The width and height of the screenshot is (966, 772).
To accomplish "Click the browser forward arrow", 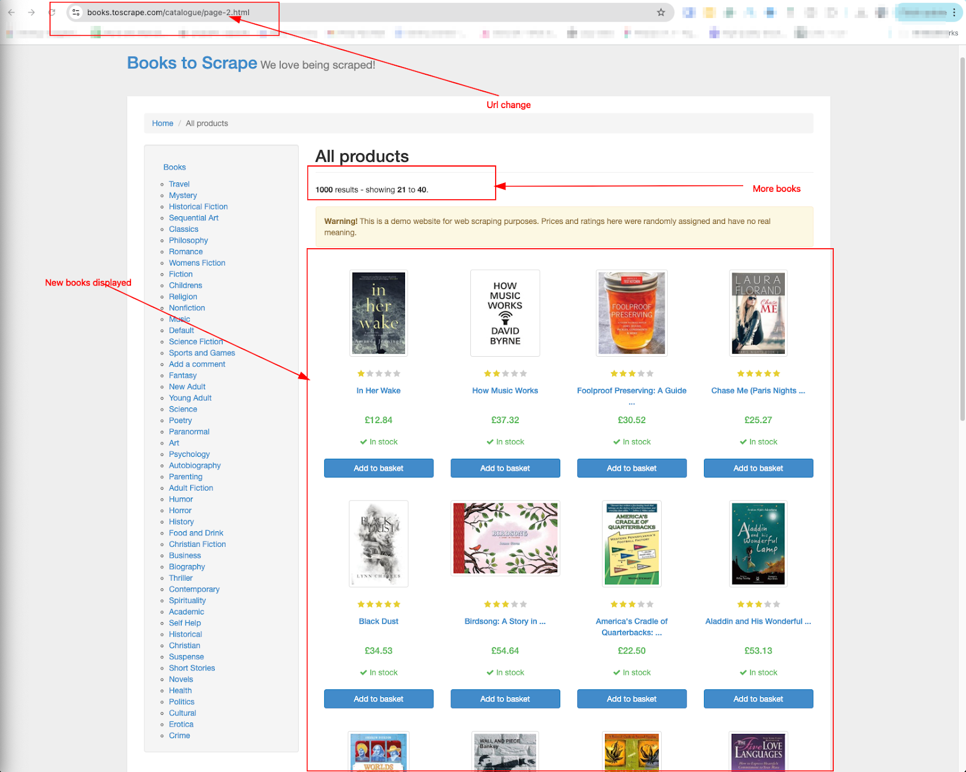I will click(x=31, y=12).
